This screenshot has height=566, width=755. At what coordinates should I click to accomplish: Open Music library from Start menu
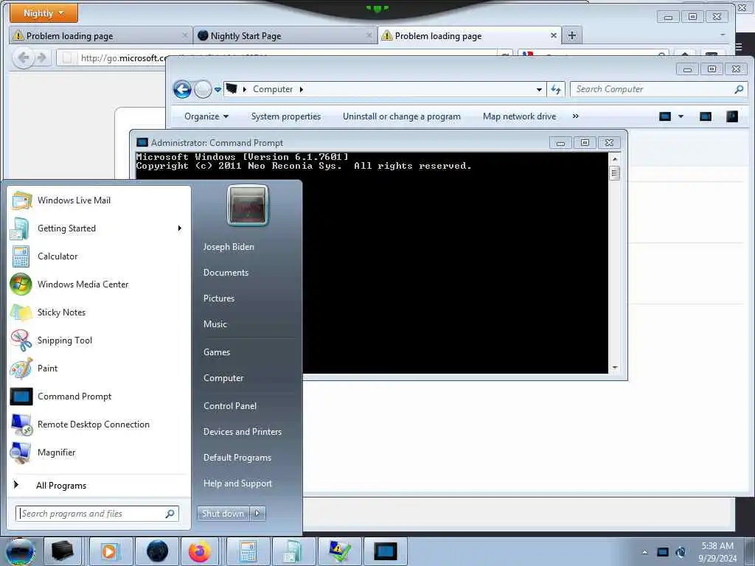point(215,324)
